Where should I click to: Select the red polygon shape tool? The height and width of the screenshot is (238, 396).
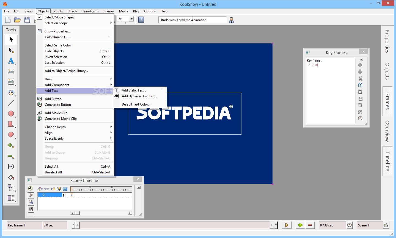11,124
